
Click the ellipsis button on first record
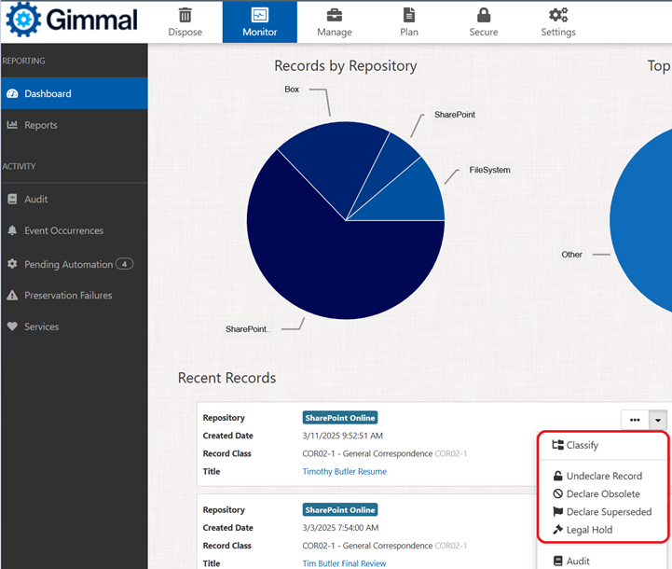[x=635, y=420]
